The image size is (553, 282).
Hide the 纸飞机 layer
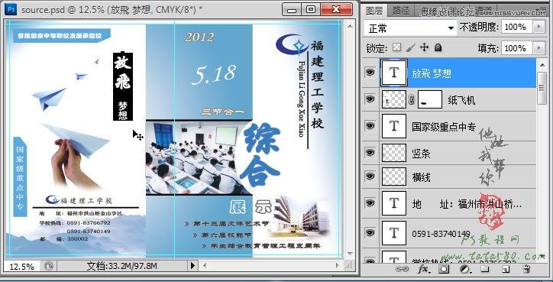coord(370,99)
